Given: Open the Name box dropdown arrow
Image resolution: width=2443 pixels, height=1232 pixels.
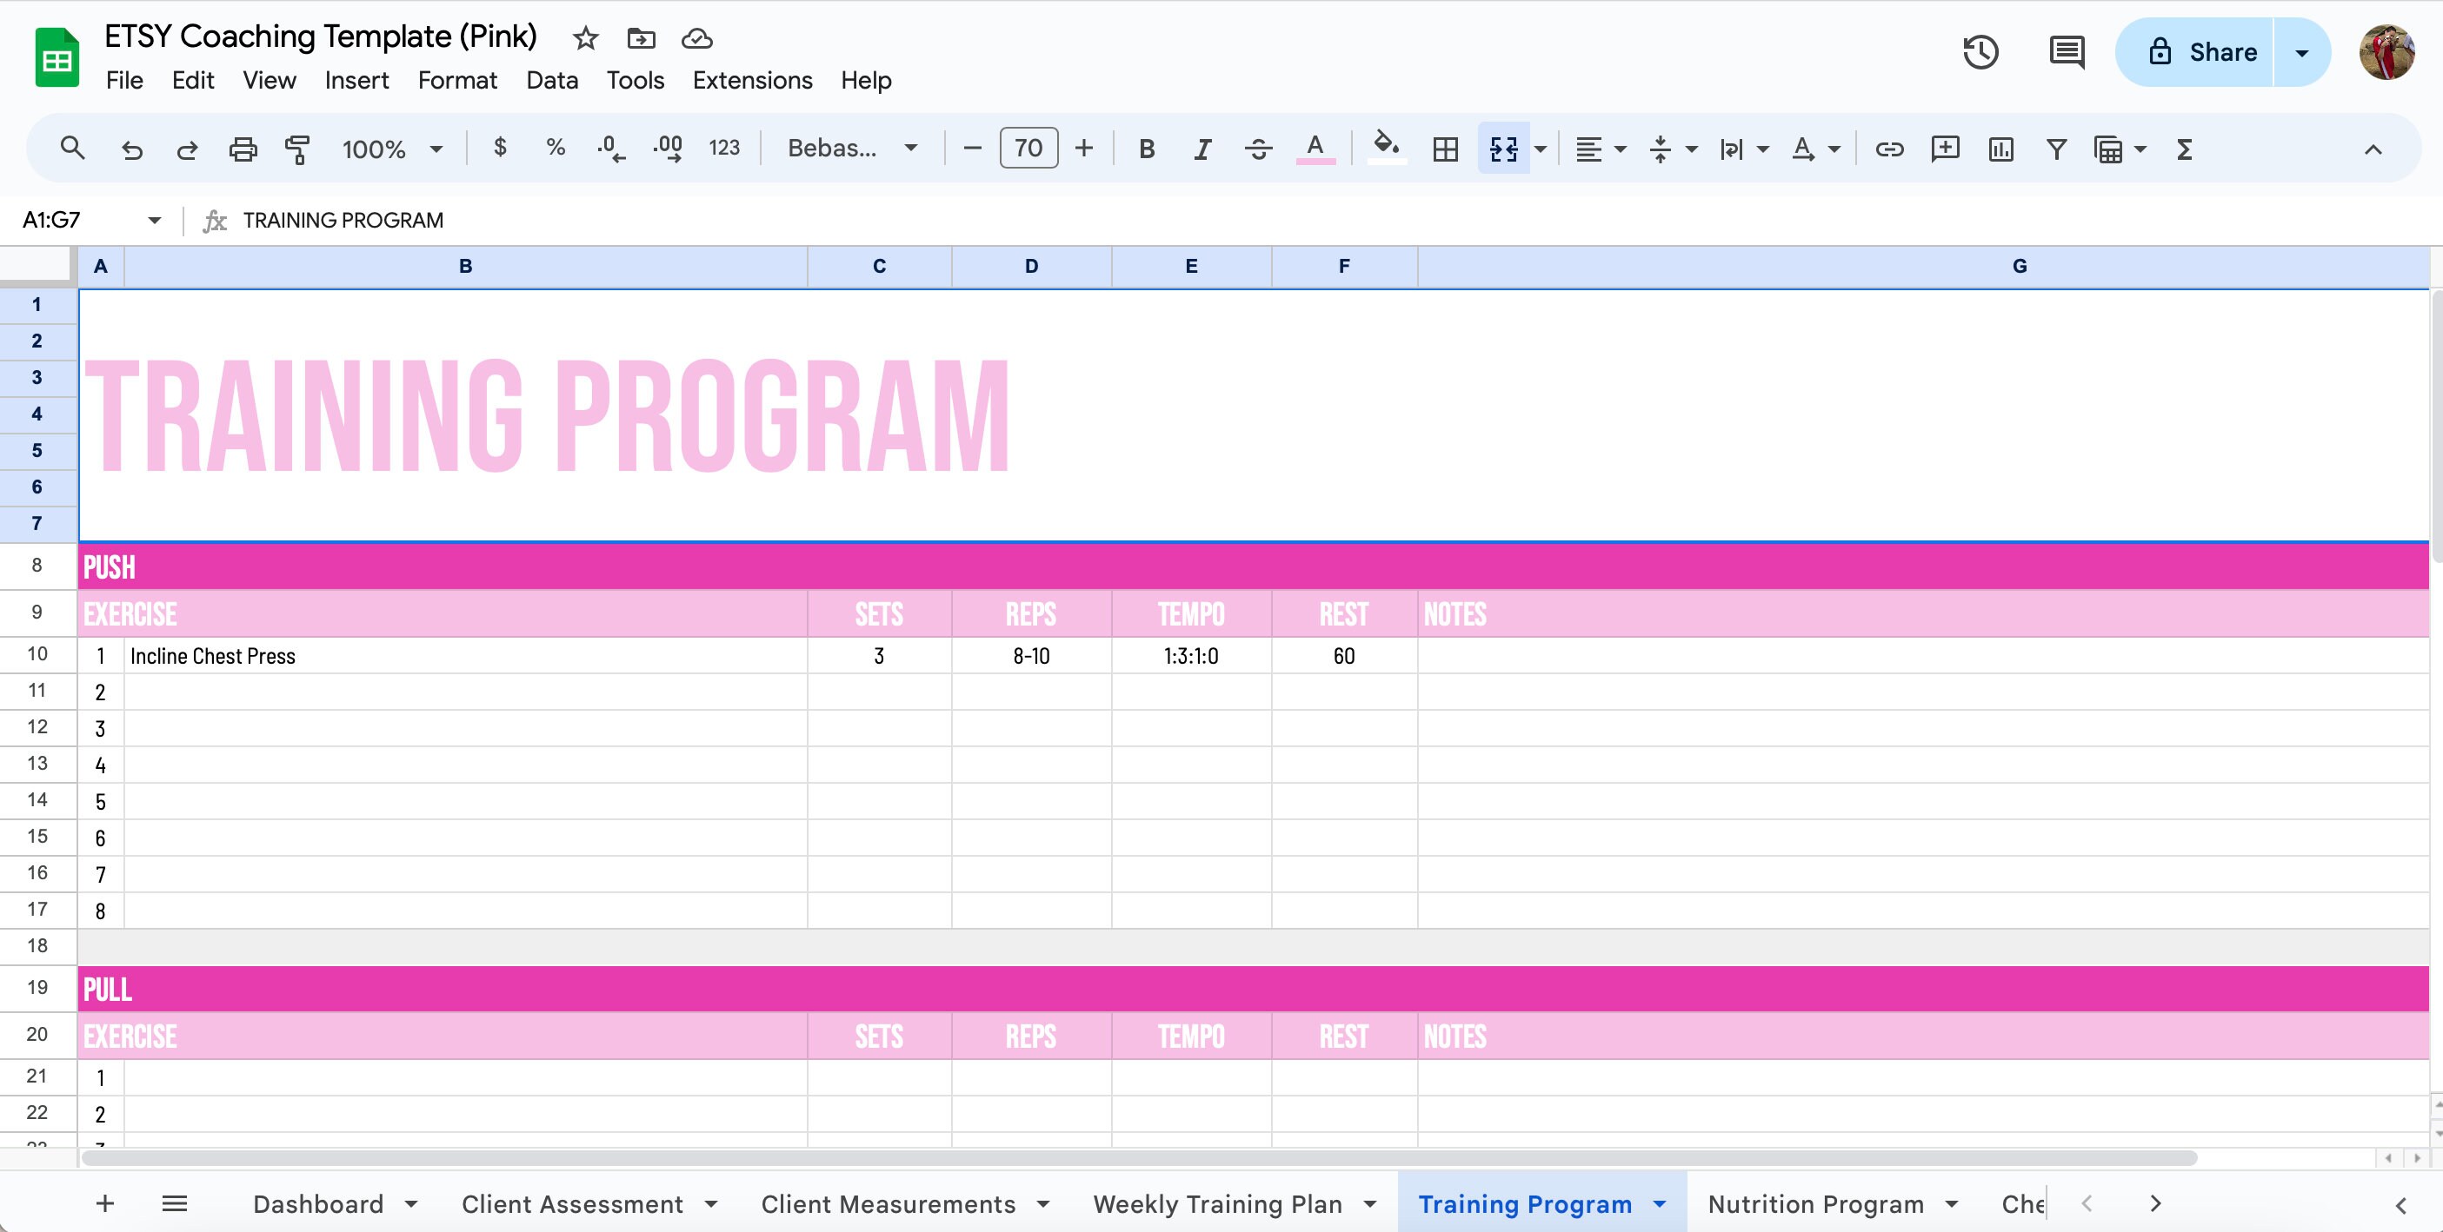Looking at the screenshot, I should [155, 220].
